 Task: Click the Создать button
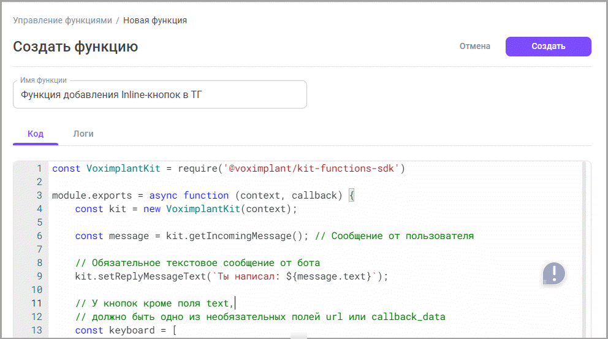point(548,47)
